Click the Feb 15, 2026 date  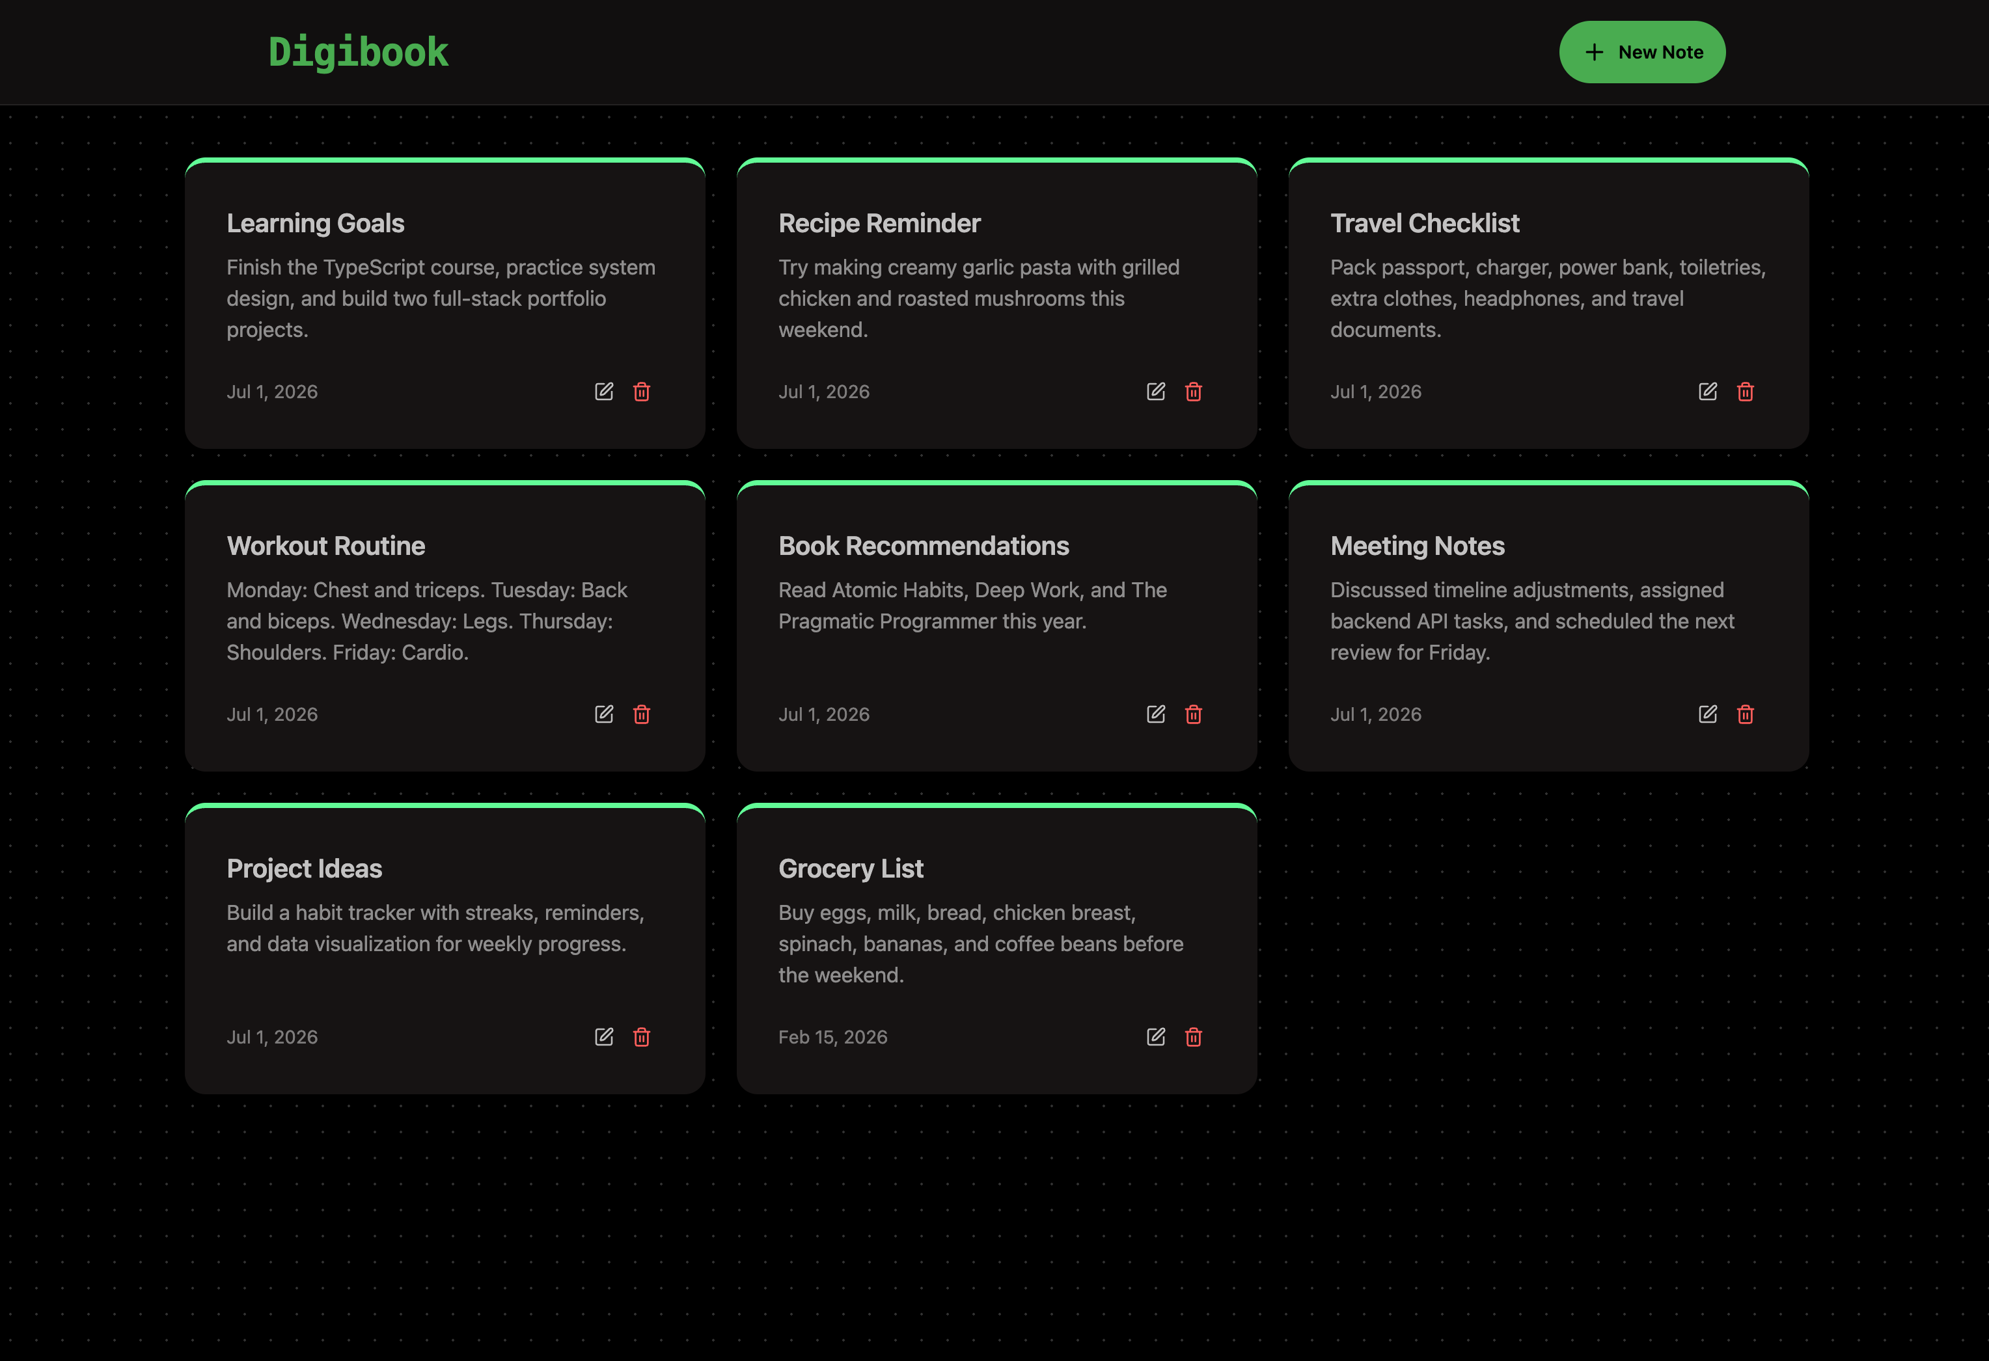[x=832, y=1037]
